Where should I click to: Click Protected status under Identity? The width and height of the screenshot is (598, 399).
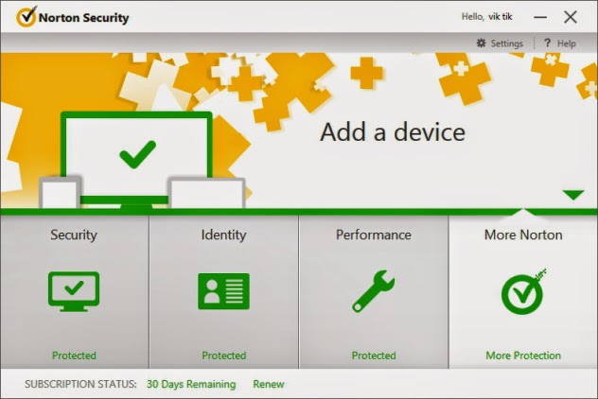point(224,356)
